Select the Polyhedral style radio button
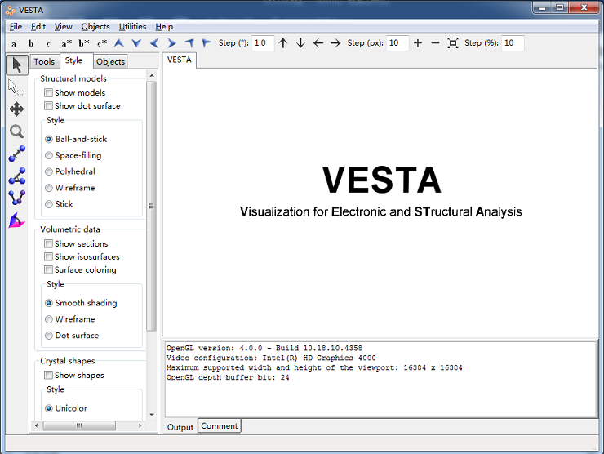The width and height of the screenshot is (604, 454). coord(49,172)
